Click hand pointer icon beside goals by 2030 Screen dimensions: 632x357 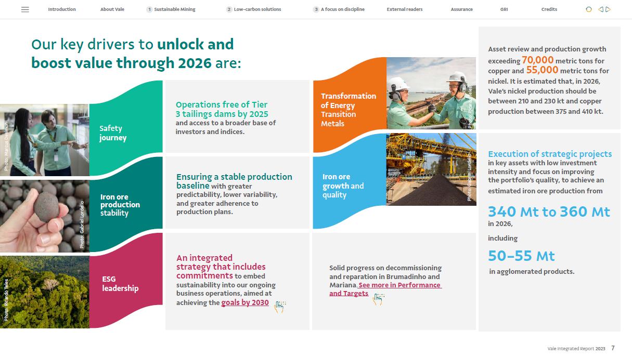click(x=280, y=306)
